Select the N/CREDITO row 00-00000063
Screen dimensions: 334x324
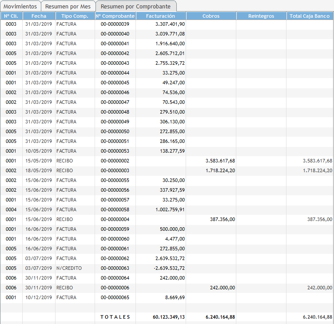115,268
